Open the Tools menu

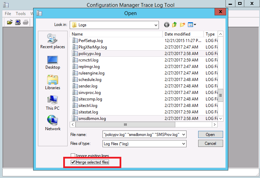(x=20, y=14)
